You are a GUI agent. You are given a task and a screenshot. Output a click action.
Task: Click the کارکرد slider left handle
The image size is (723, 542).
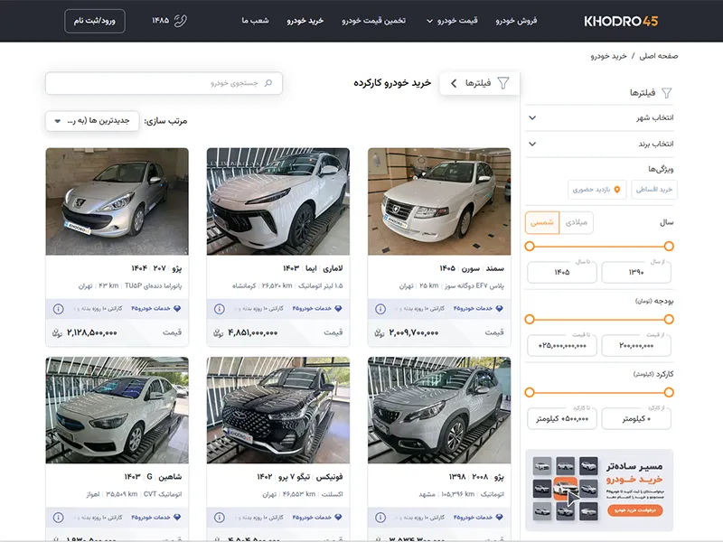click(x=530, y=393)
